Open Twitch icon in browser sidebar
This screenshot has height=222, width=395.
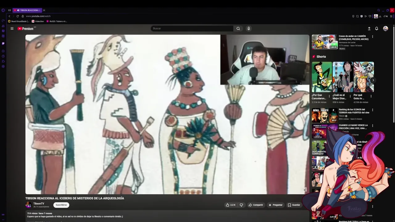click(x=3, y=43)
